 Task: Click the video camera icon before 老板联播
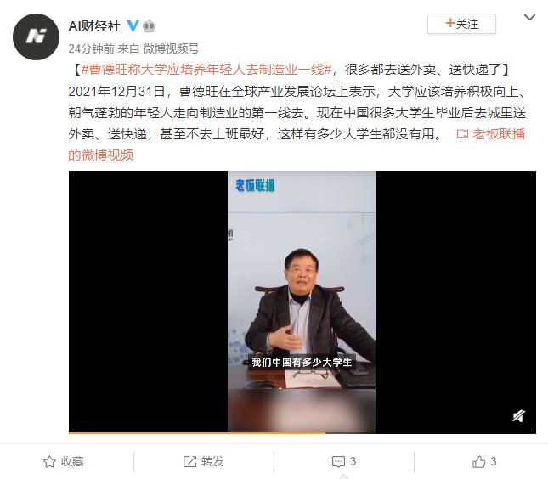pos(462,134)
